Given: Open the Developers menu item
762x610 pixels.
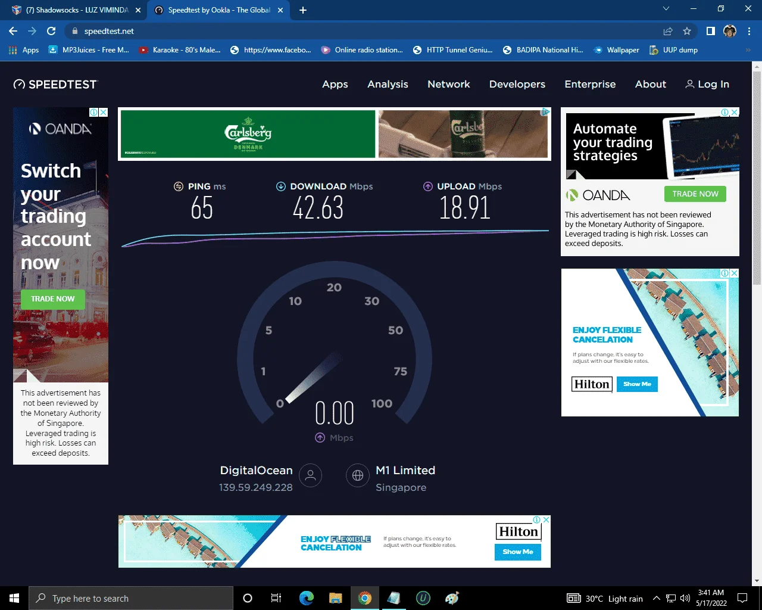Looking at the screenshot, I should click(517, 84).
